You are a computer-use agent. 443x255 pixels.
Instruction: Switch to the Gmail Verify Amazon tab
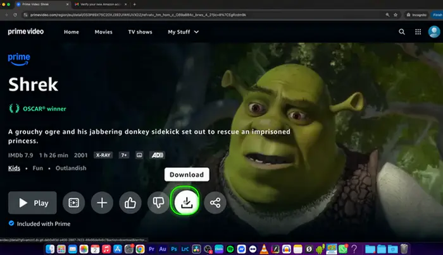(100, 4)
